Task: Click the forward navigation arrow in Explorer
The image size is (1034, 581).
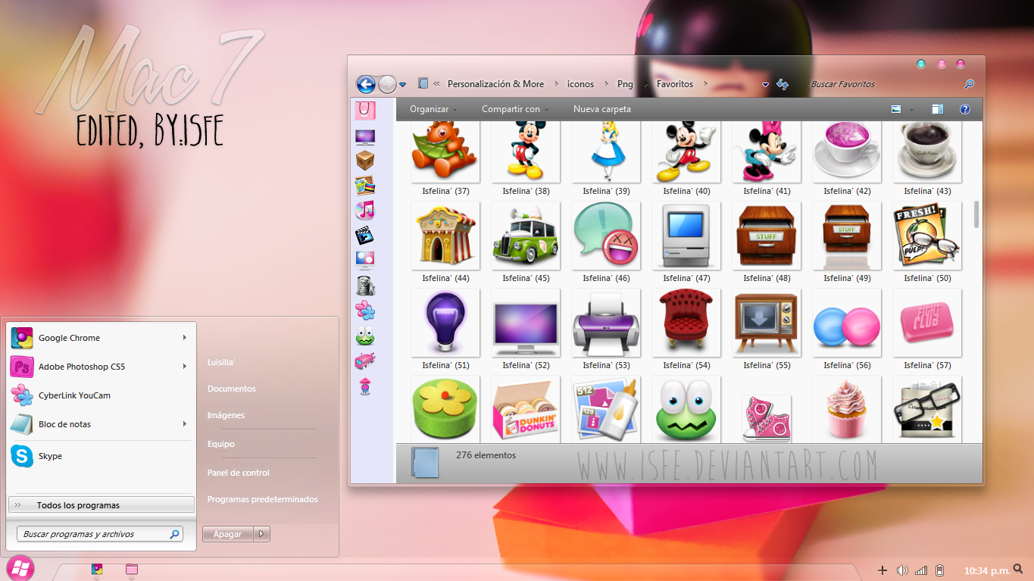Action: pyautogui.click(x=387, y=84)
